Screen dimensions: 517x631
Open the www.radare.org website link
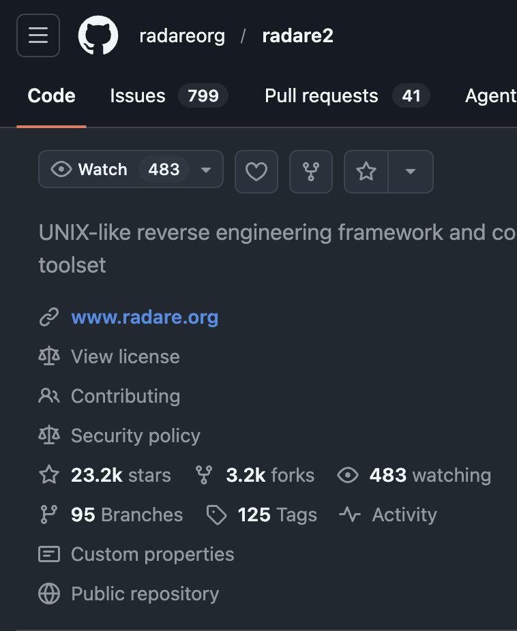coord(145,318)
